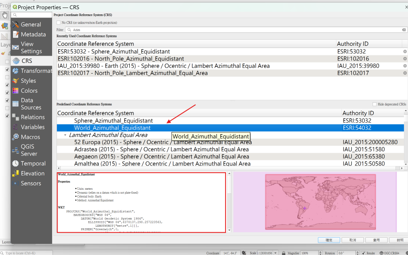The height and width of the screenshot is (255, 408).
Task: Click the predefined CRS list horizontal scrollbar
Action: (230, 168)
